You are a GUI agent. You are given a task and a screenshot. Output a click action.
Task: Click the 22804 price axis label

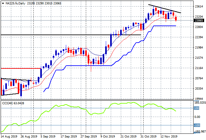tap(199, 27)
